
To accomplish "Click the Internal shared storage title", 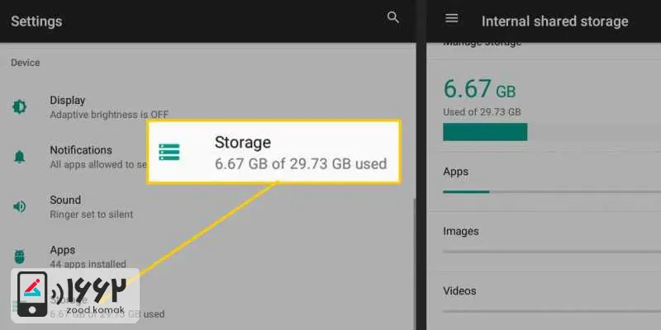I will [x=554, y=21].
